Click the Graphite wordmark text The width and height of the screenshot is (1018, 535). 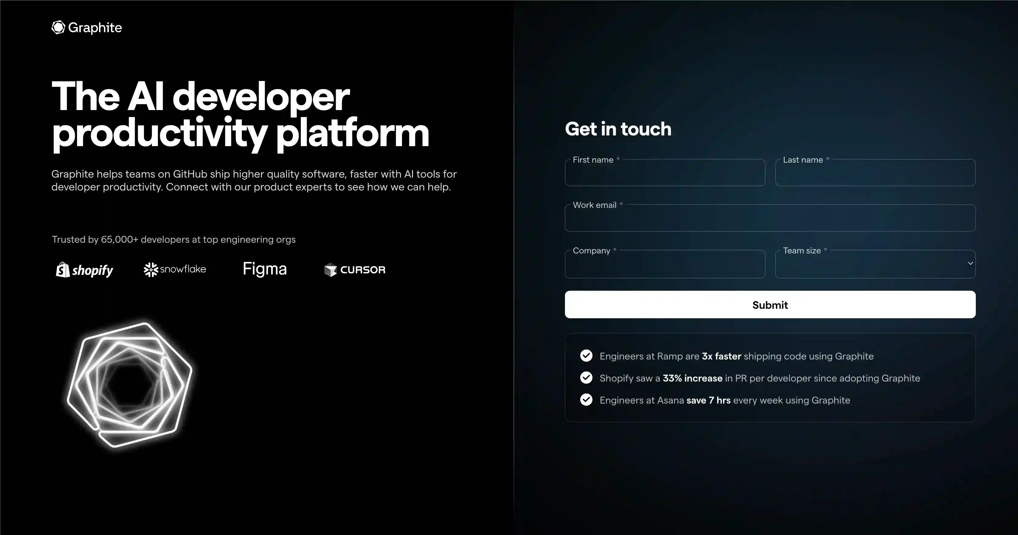click(95, 28)
